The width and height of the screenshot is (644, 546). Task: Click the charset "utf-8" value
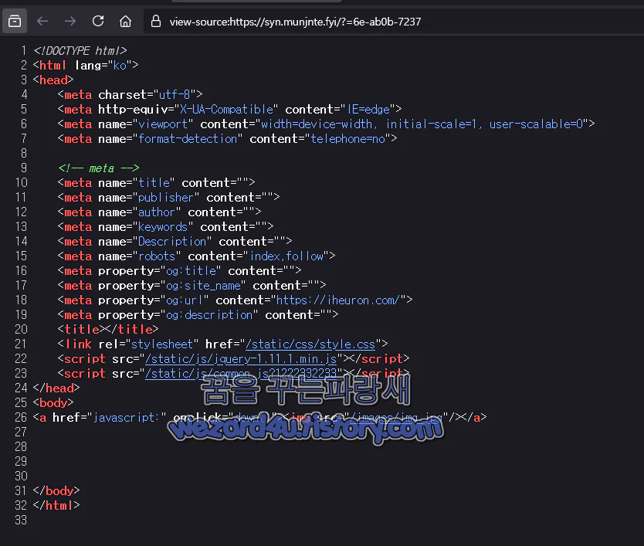pos(175,94)
